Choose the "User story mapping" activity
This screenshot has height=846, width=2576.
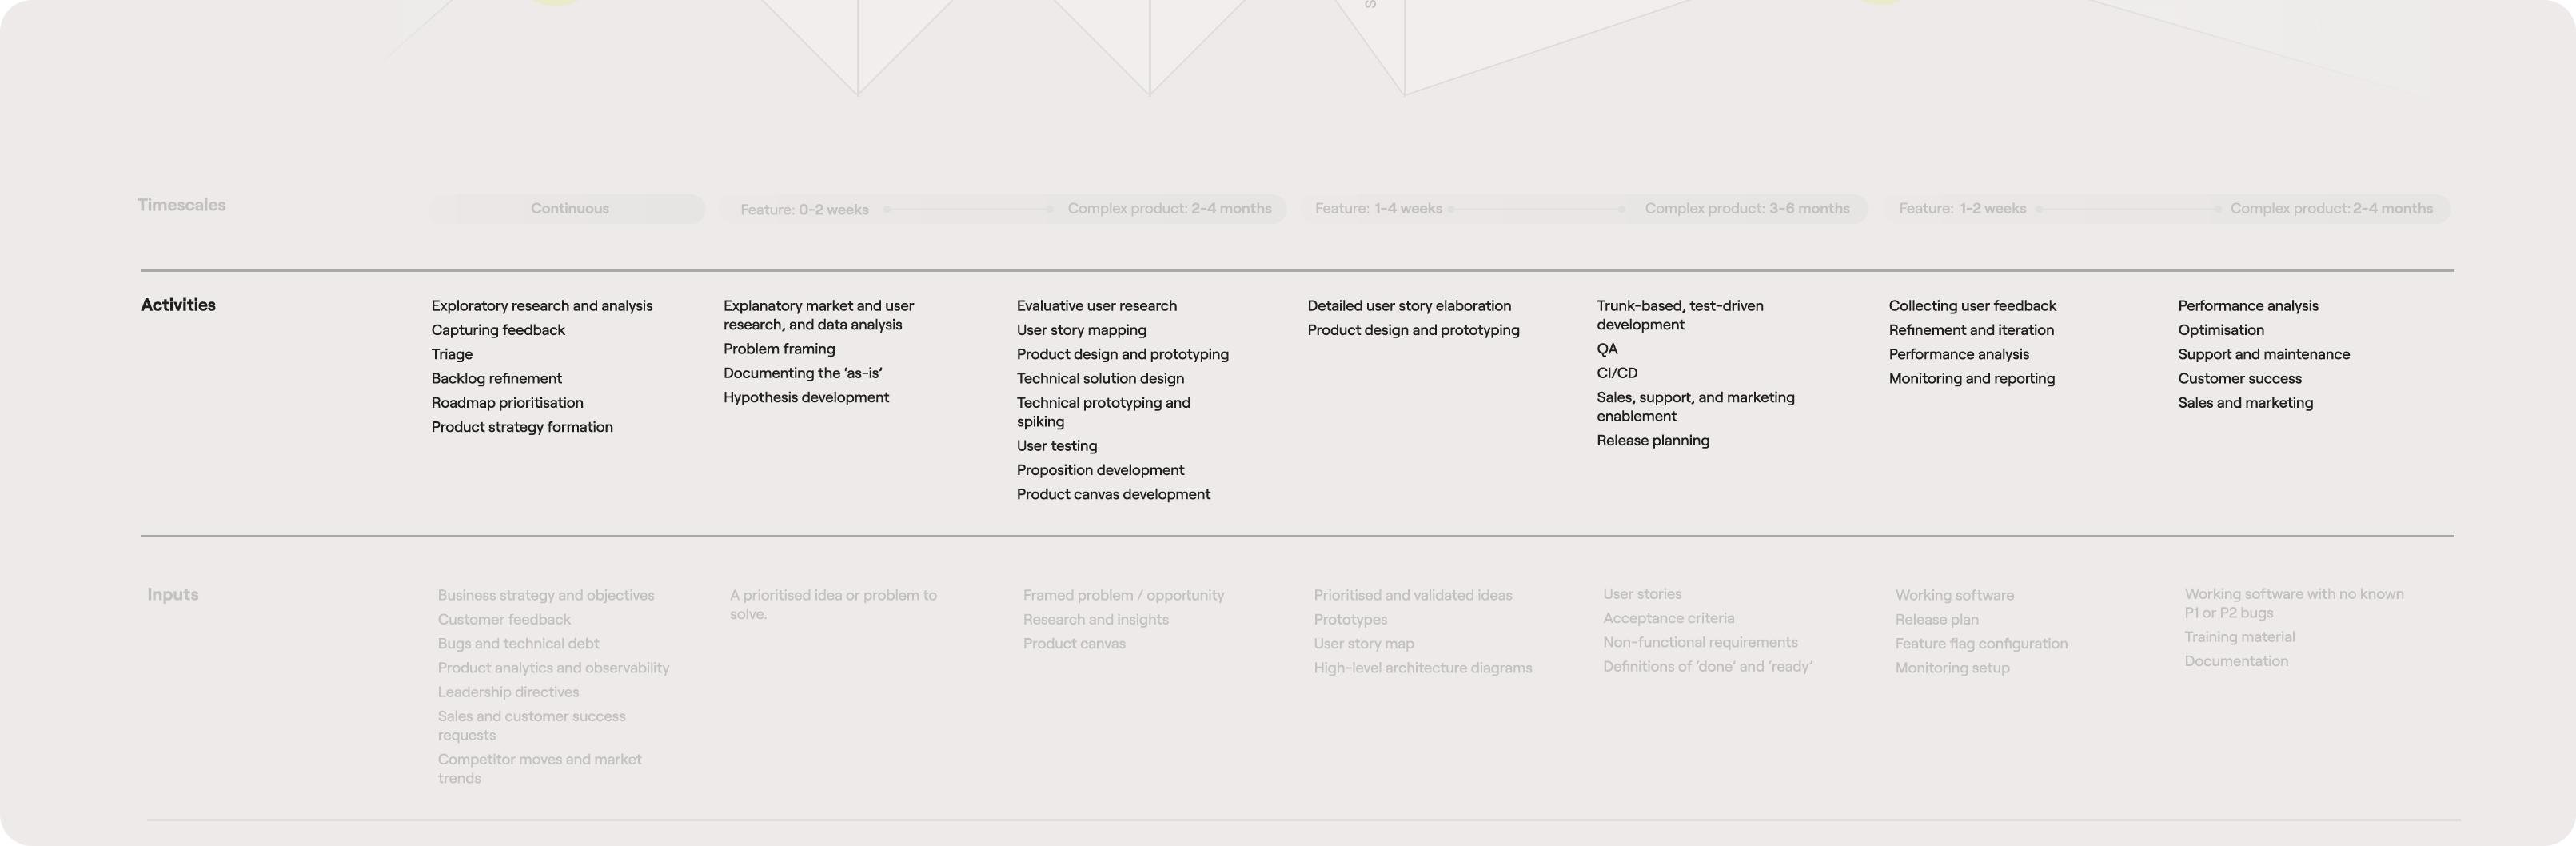coord(1081,330)
